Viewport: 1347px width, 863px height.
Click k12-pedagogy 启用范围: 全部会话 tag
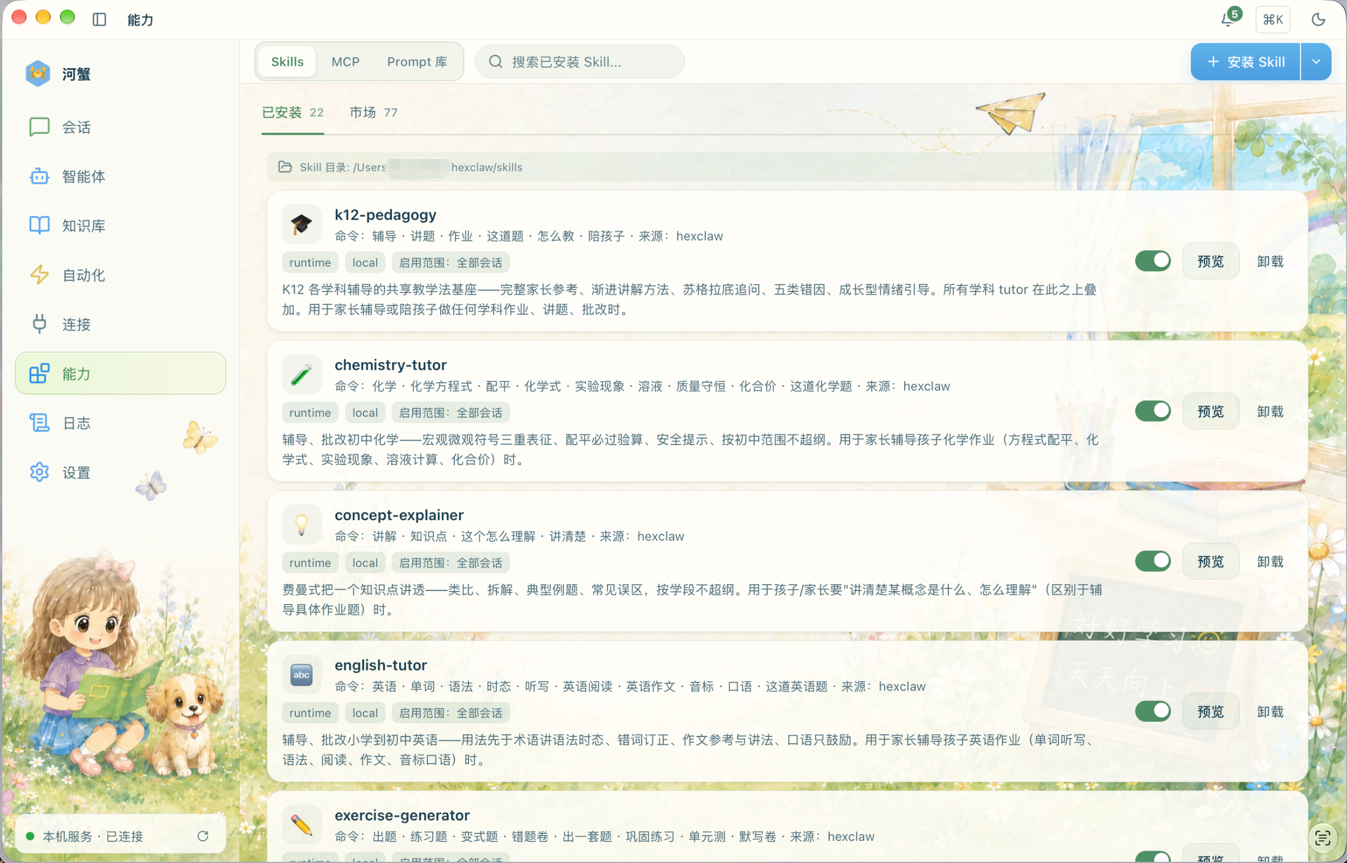tap(450, 262)
